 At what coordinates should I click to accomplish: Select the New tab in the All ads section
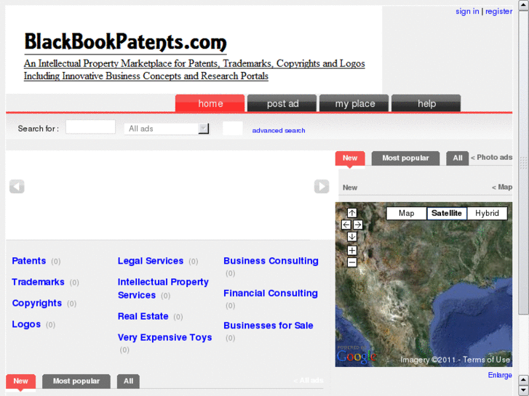tap(20, 381)
